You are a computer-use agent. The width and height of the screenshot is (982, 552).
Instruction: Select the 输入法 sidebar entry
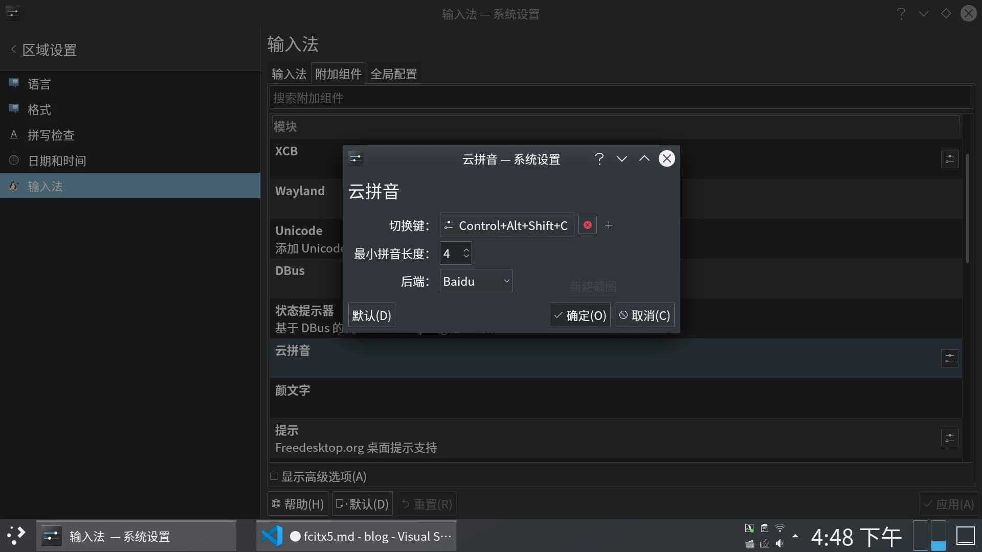[x=130, y=186]
